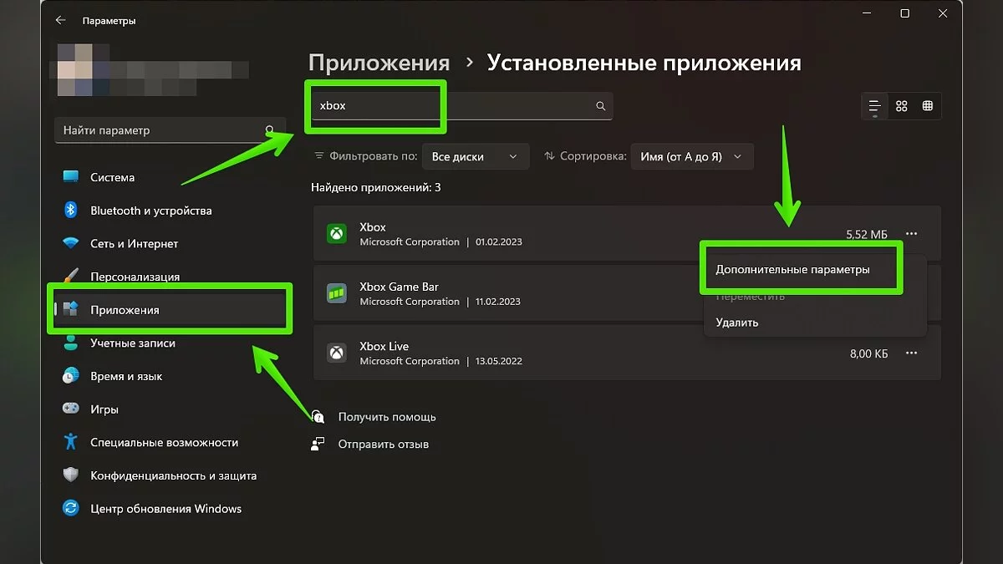Expand the 'Все диски' filter dropdown
Screen dimensions: 1003x564
(475, 156)
